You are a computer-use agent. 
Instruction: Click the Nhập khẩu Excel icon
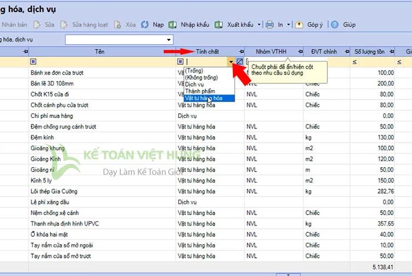tap(172, 25)
